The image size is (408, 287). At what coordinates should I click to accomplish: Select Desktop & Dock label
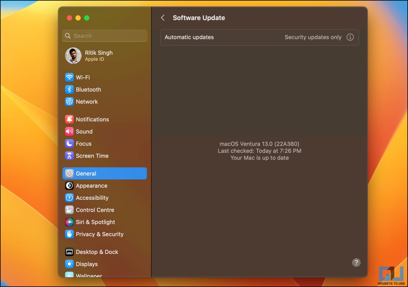[x=97, y=252]
